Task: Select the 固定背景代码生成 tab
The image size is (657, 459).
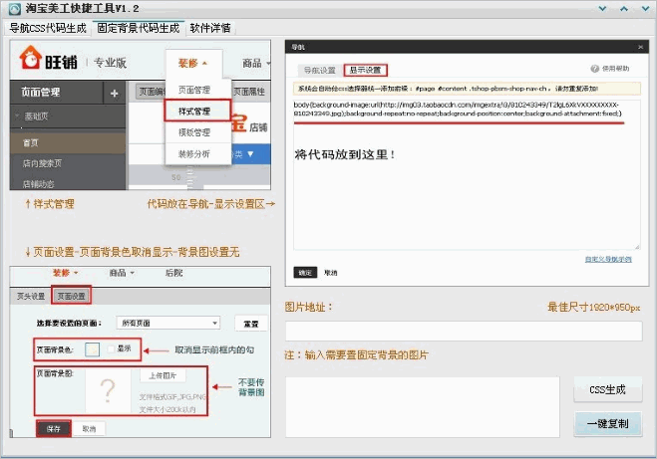Action: 139,28
